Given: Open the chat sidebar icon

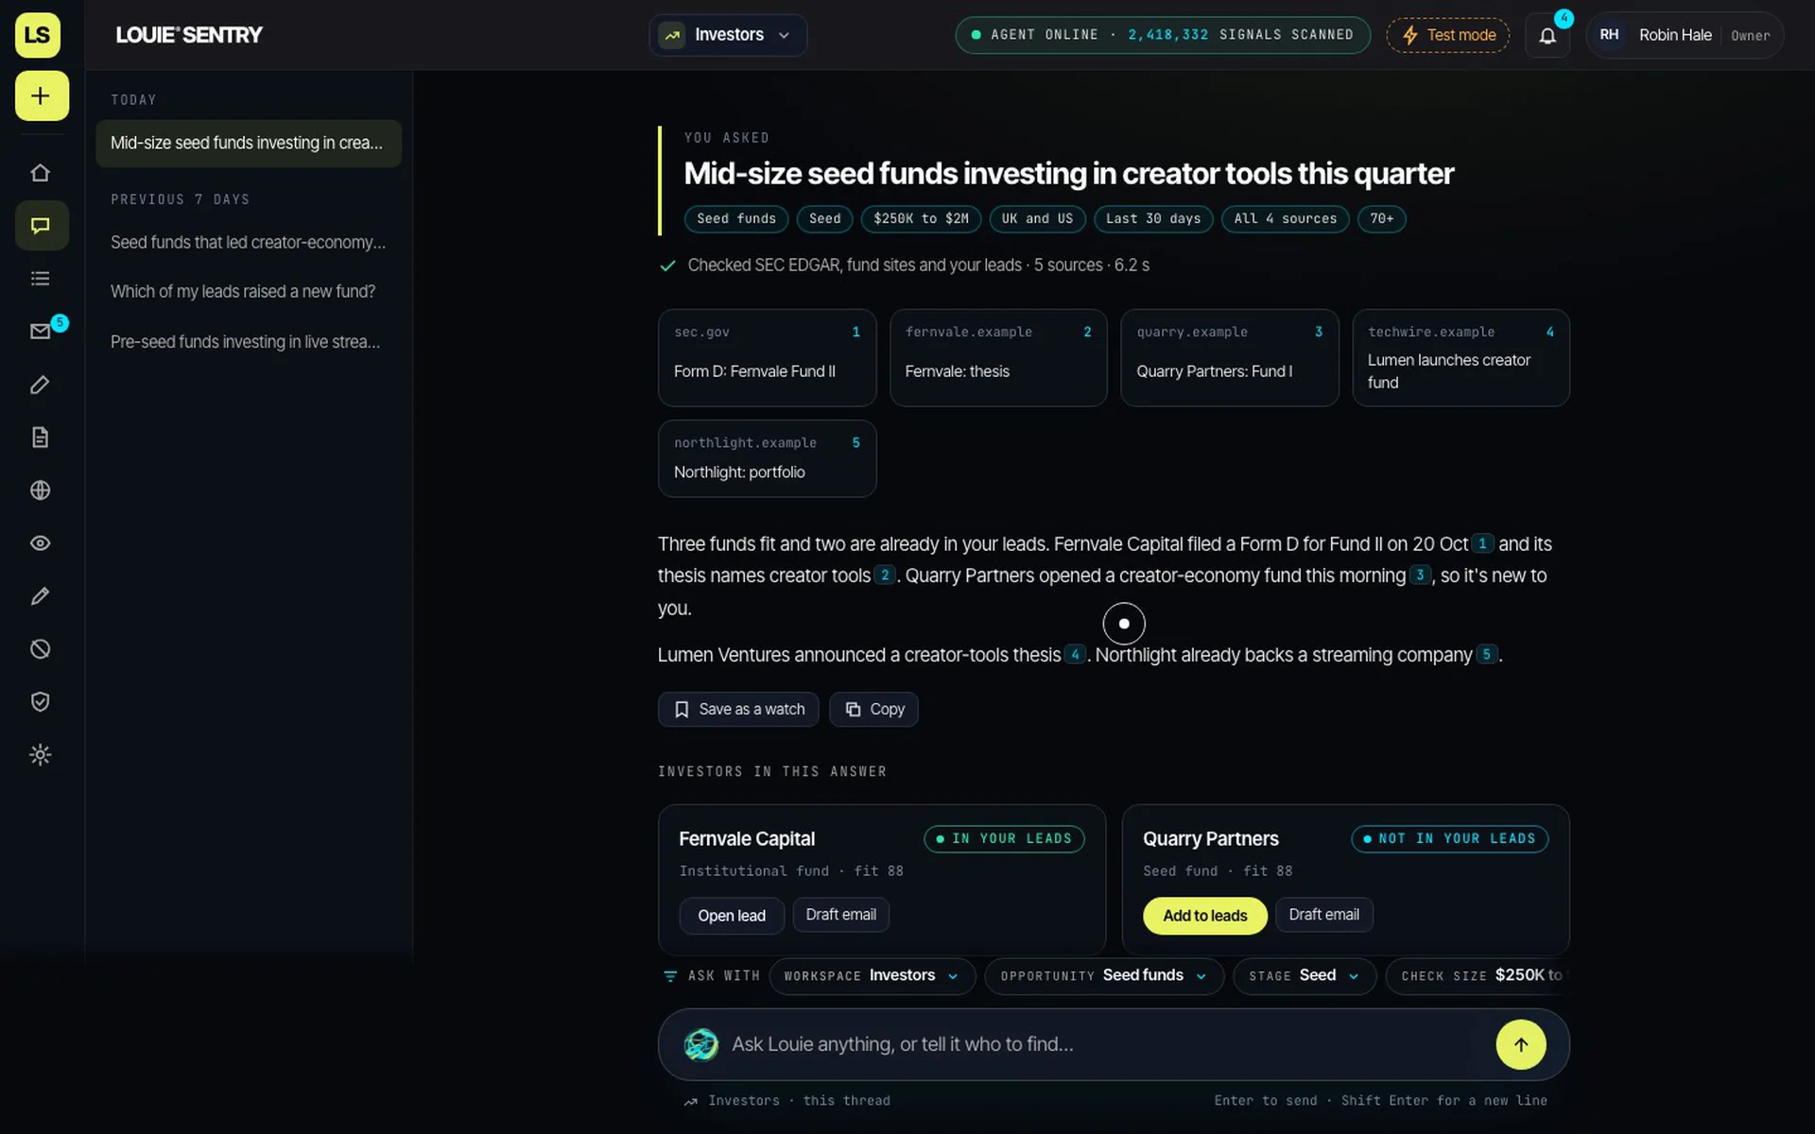Looking at the screenshot, I should 41,226.
